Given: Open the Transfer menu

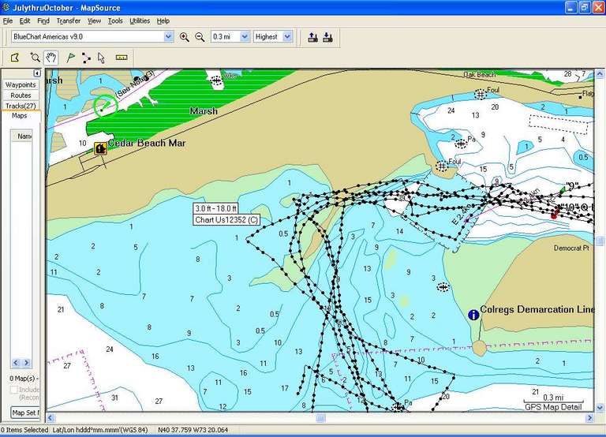Looking at the screenshot, I should [x=69, y=21].
